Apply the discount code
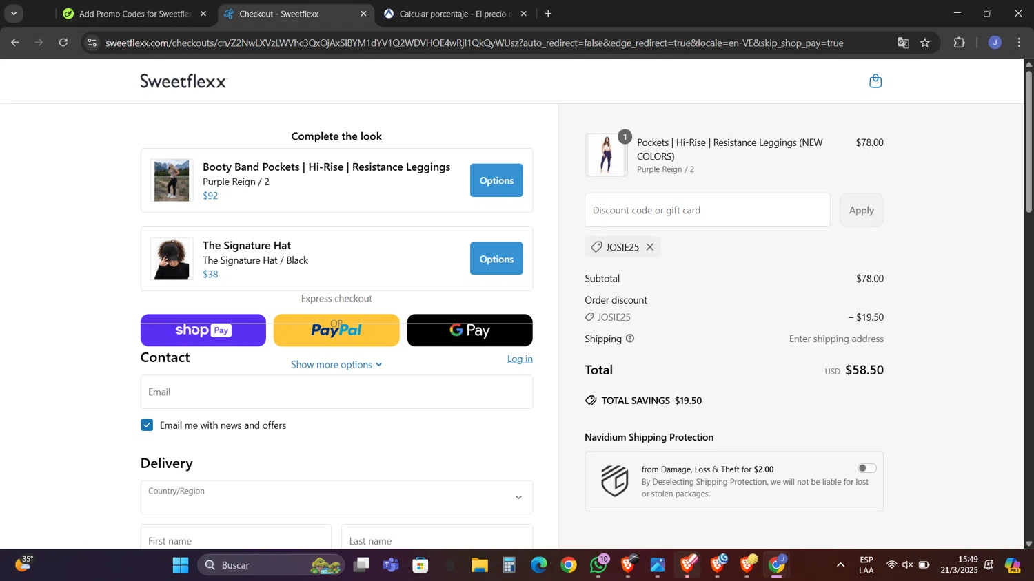Image resolution: width=1034 pixels, height=581 pixels. pyautogui.click(x=861, y=210)
